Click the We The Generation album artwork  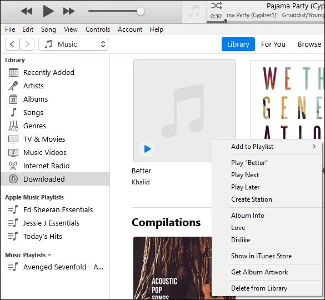[x=288, y=99]
